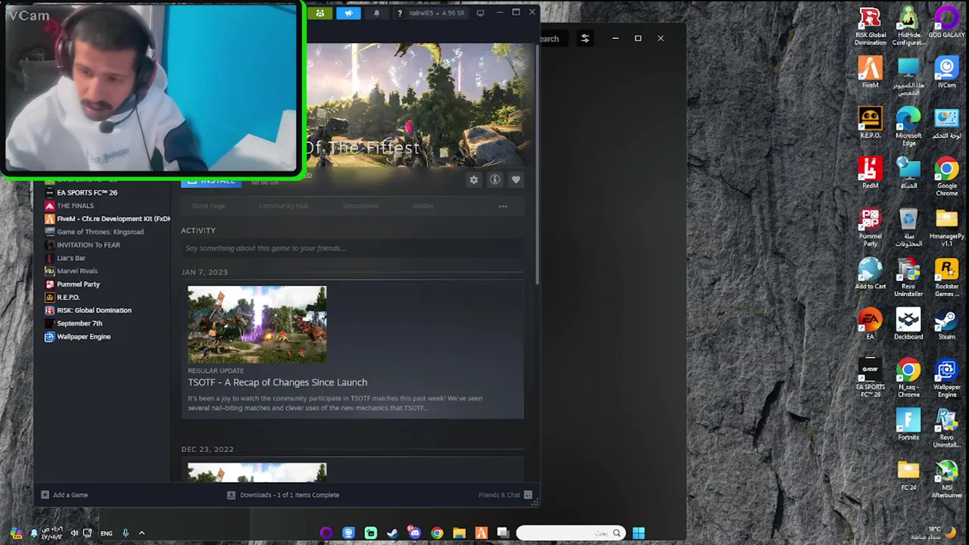Click the Steam help question mark icon

click(400, 13)
